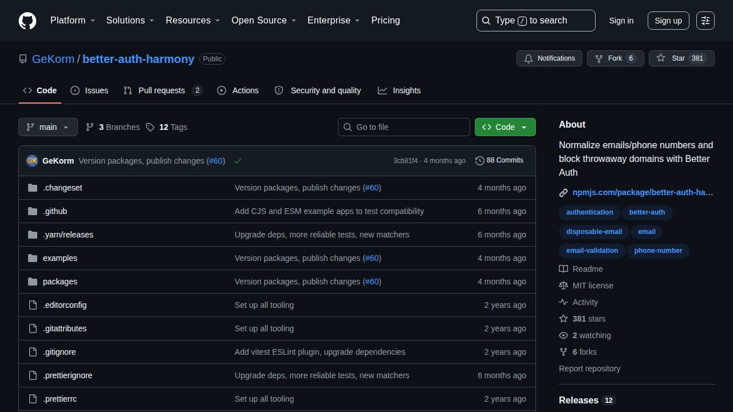Screen dimensions: 733x412
Task: Open the .changeset folder
Action: click(62, 188)
